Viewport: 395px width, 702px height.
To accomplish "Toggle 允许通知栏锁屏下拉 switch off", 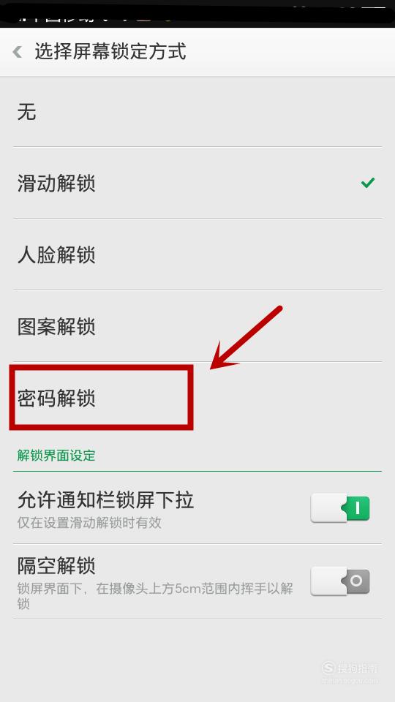I will pos(340,507).
